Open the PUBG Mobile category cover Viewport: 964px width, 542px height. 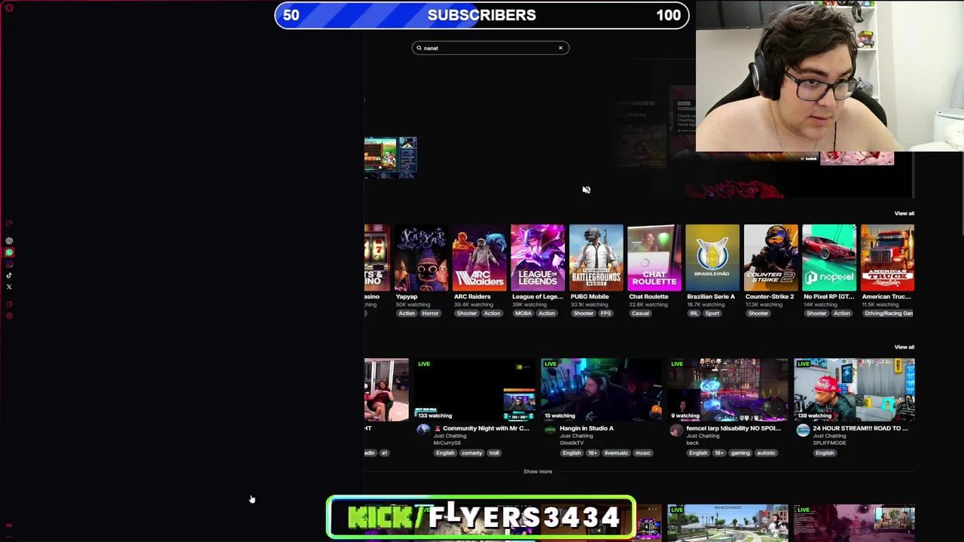coord(596,257)
